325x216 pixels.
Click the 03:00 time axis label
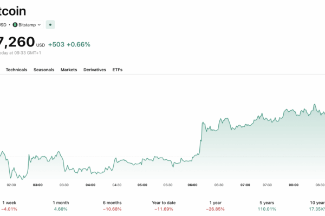point(38,185)
